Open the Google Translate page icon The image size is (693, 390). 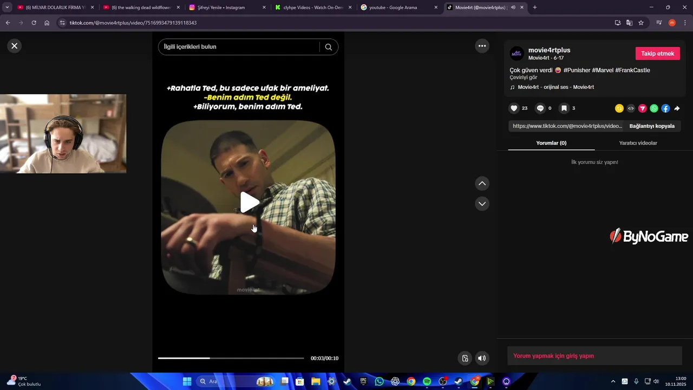629,23
